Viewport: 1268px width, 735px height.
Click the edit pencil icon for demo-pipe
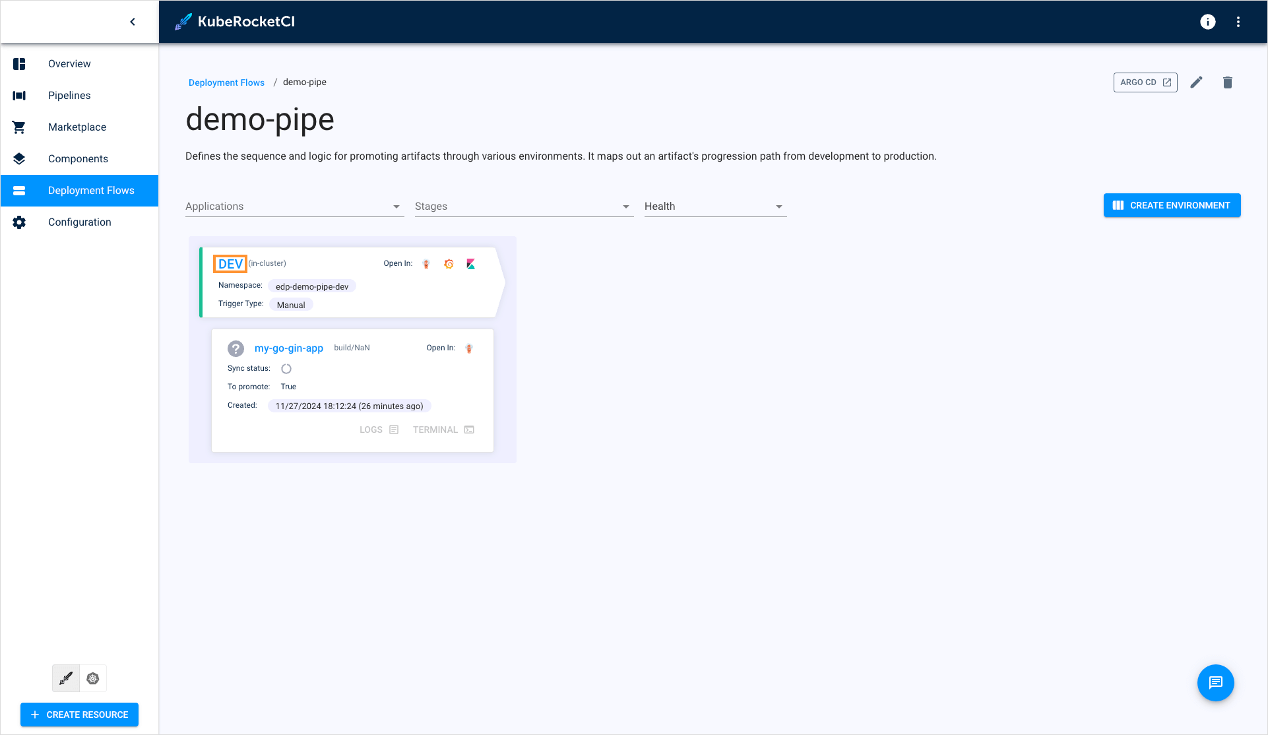coord(1196,82)
